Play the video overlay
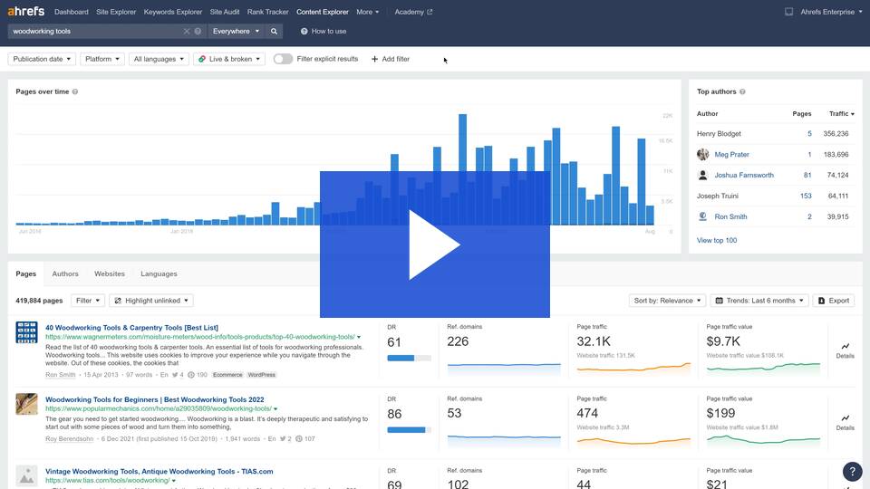 (x=434, y=244)
